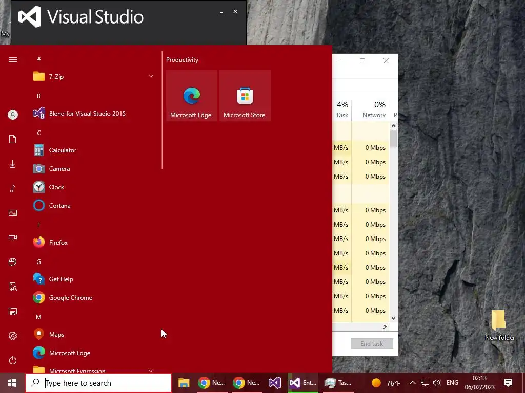This screenshot has height=393, width=525.
Task: Open the Microsoft Store tile
Action: pyautogui.click(x=245, y=96)
